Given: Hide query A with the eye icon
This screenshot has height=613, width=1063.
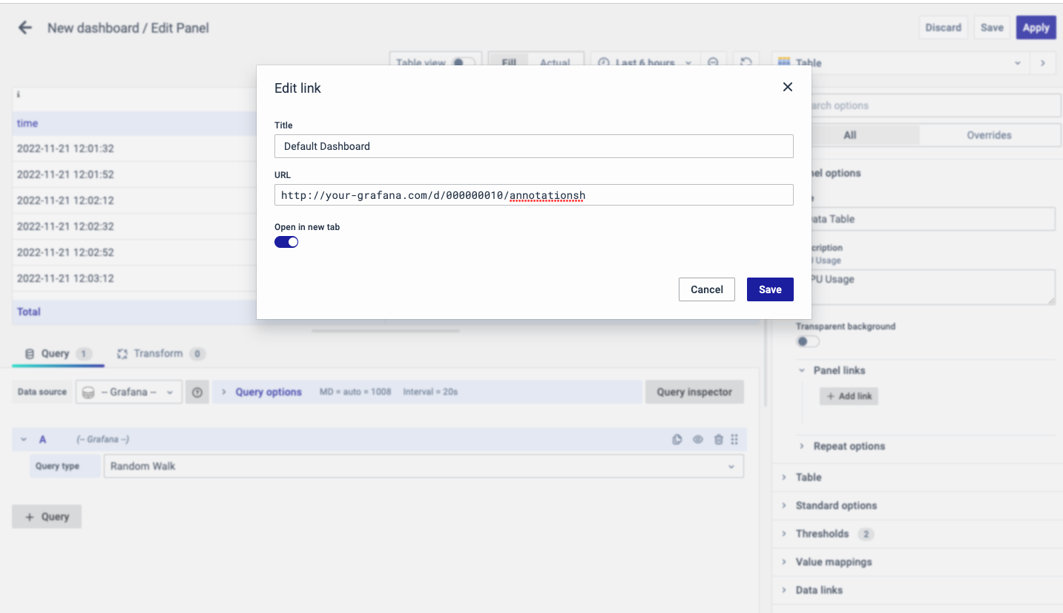Looking at the screenshot, I should coord(698,439).
